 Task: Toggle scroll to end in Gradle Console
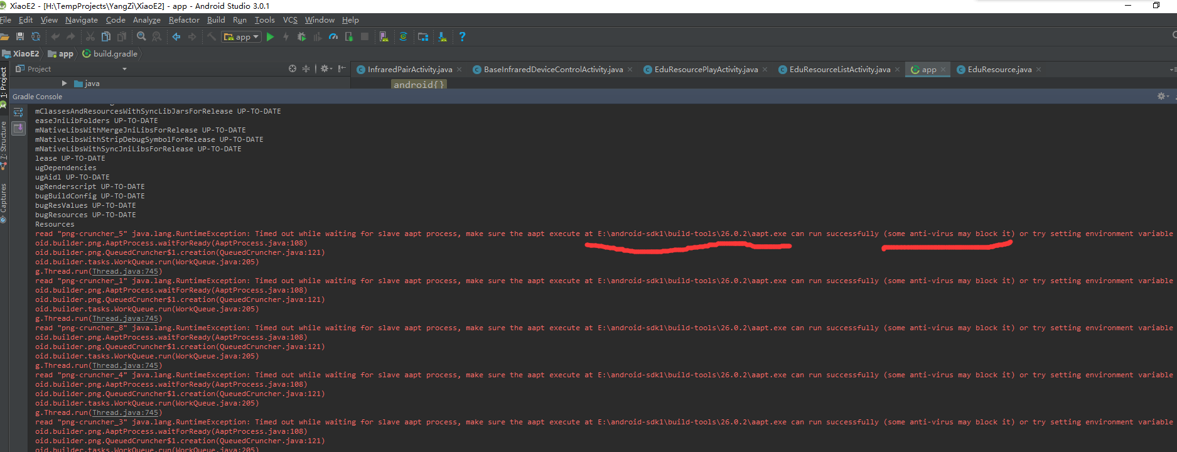(x=18, y=128)
